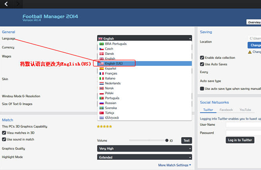
Task: Switch to the Facebook tab
Action: 226,110
